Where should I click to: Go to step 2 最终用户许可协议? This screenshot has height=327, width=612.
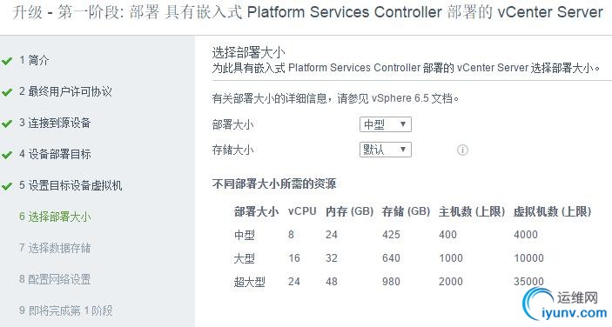click(x=65, y=91)
